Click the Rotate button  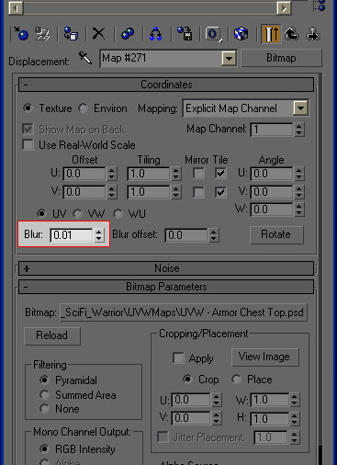[x=276, y=234]
